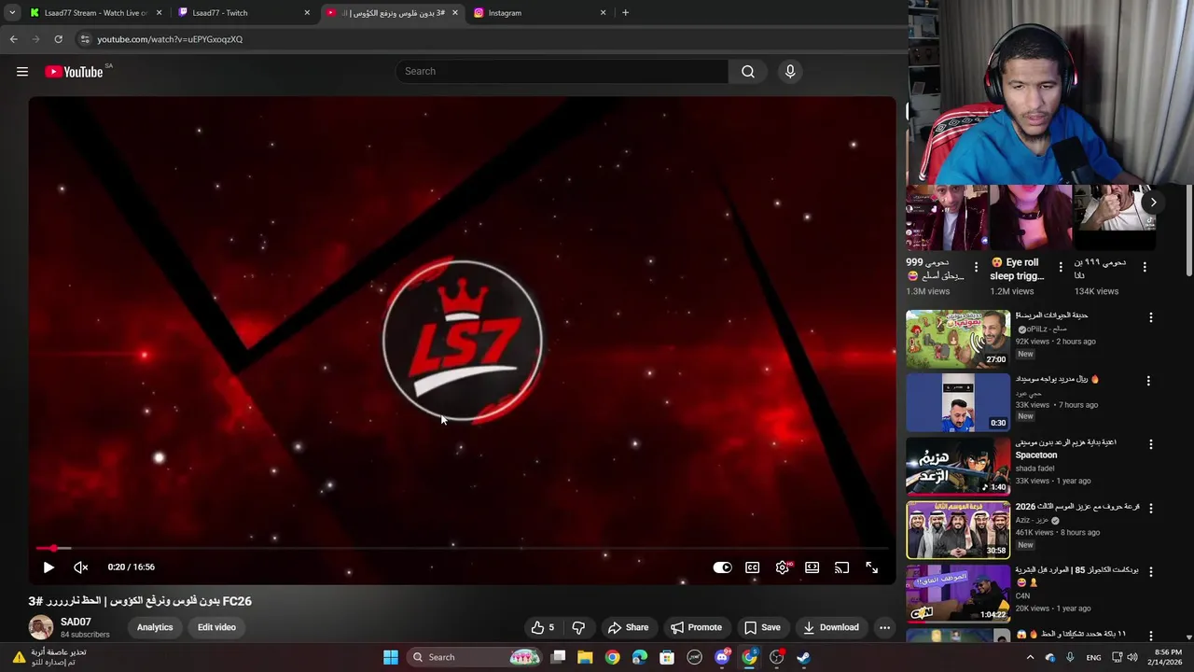The image size is (1194, 672).
Task: Open the Analytics page
Action: 155,627
